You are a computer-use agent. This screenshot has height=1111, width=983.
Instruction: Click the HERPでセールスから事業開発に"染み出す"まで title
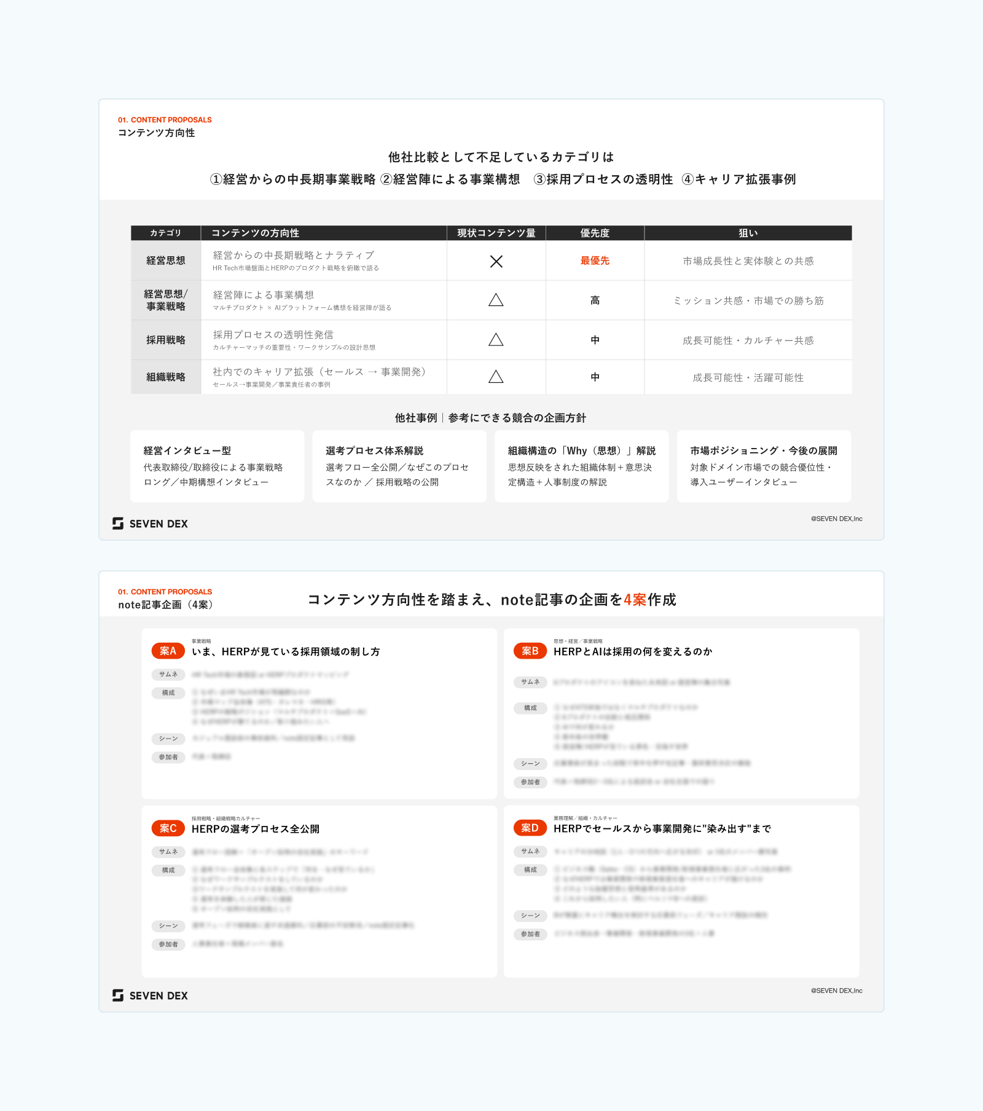coord(662,829)
